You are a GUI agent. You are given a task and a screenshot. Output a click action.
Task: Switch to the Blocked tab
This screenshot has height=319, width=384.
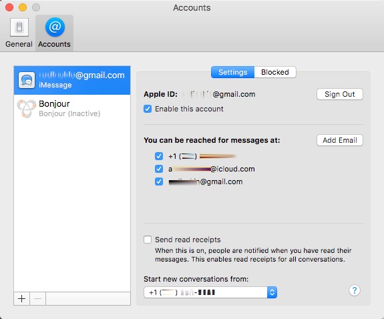(x=275, y=72)
